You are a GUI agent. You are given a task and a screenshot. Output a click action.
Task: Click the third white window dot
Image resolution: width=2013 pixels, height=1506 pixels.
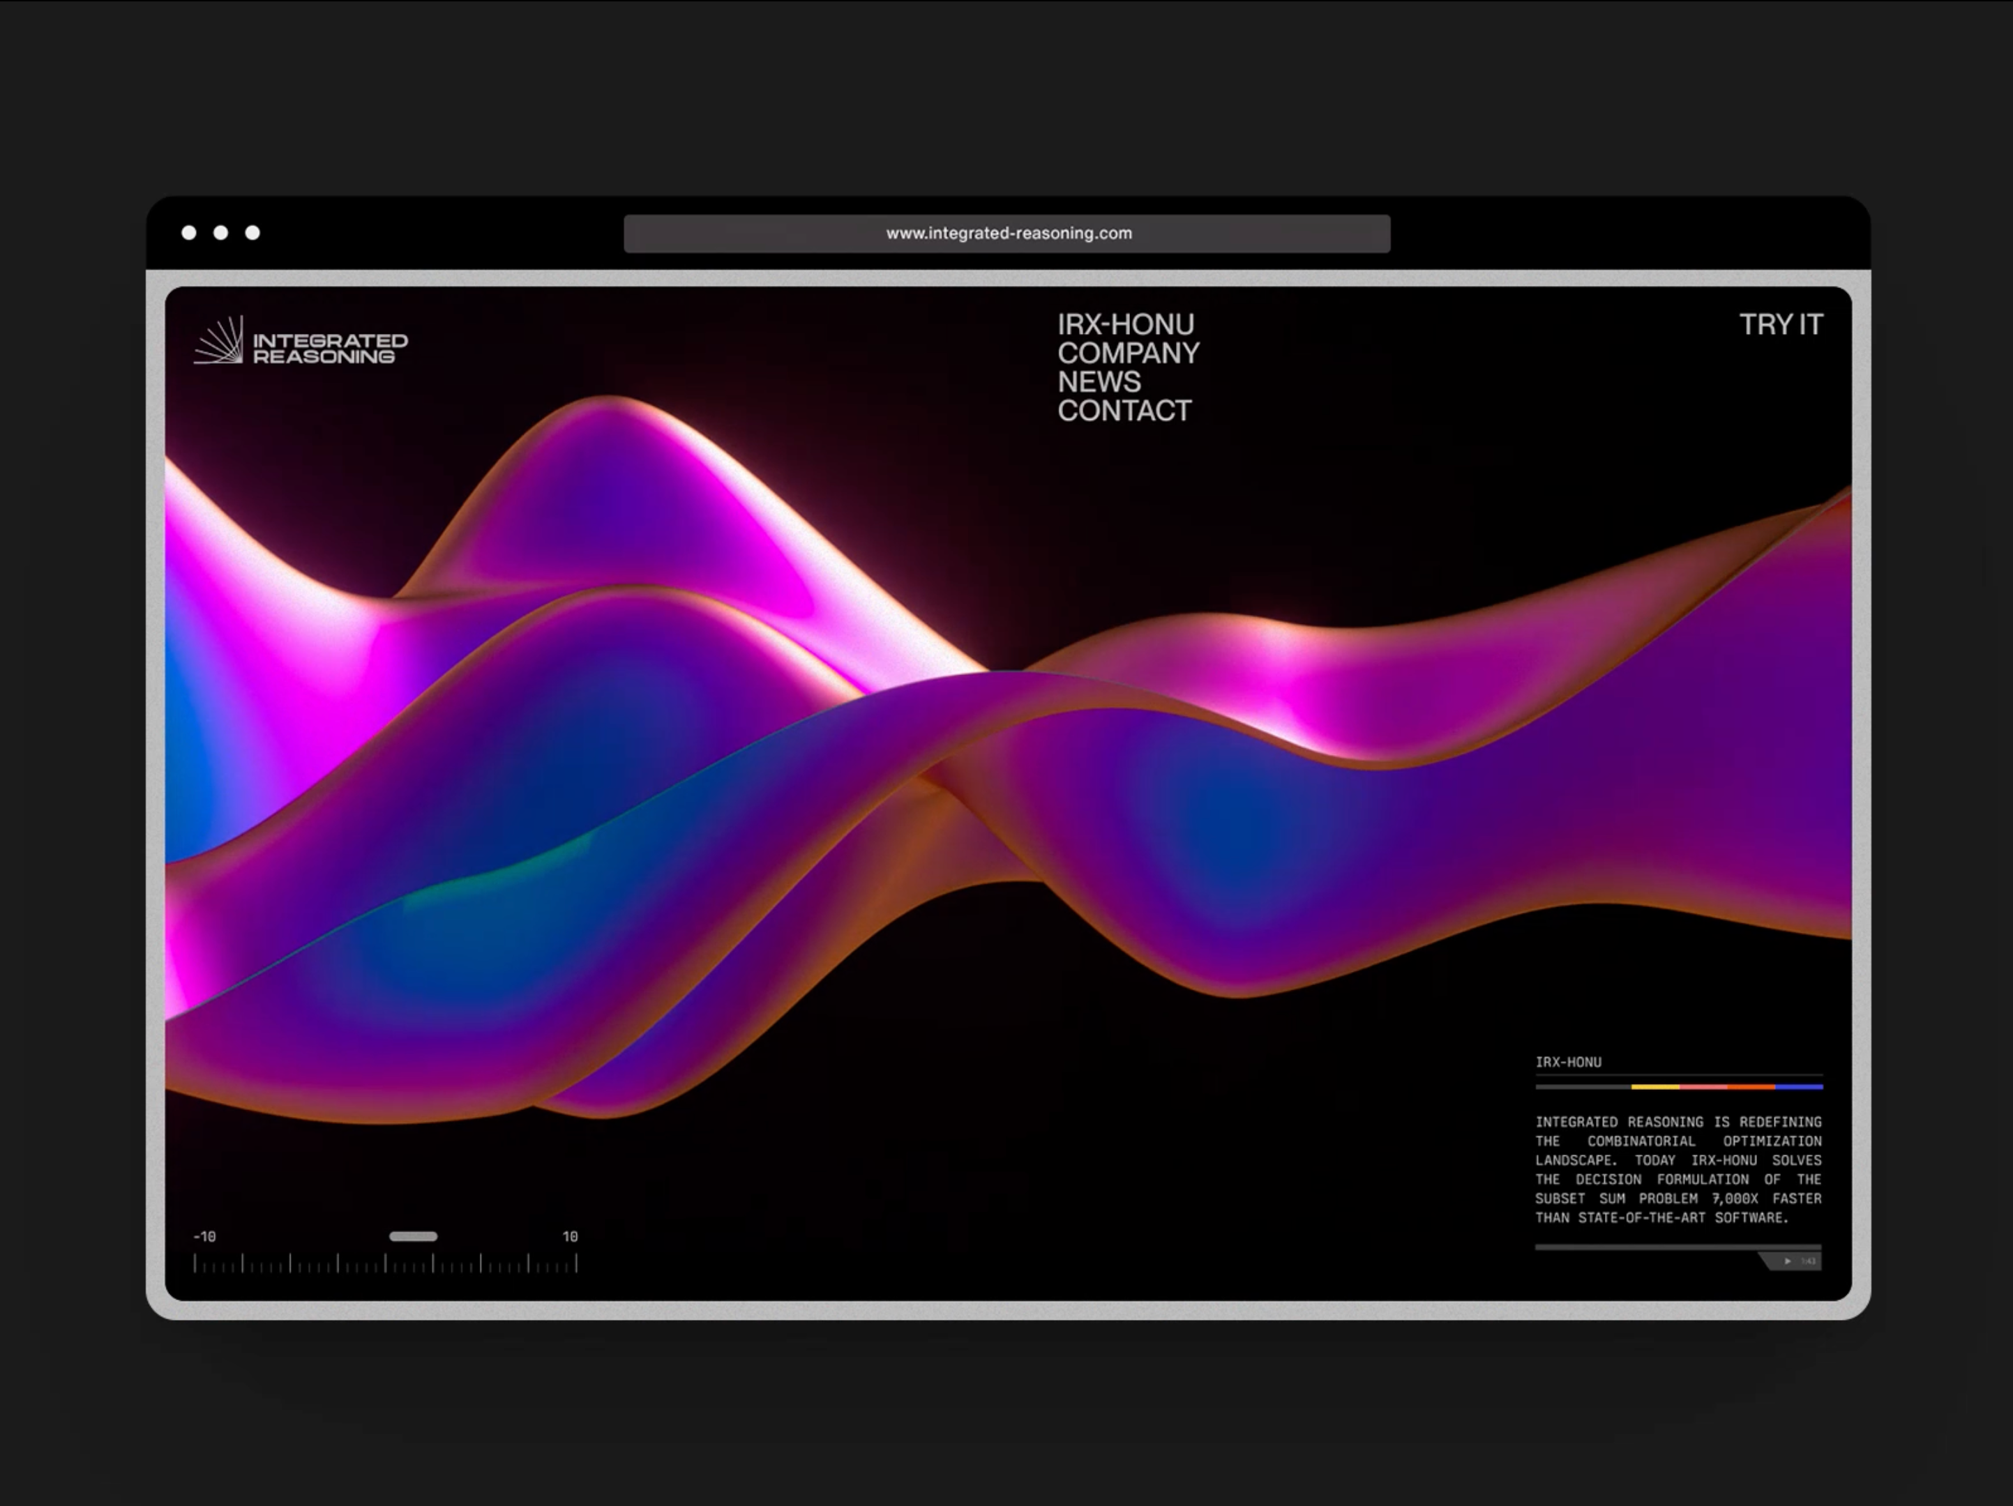tap(253, 233)
